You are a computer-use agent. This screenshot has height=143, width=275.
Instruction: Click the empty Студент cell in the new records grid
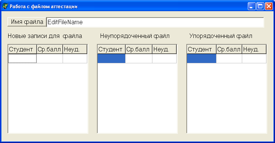22,58
